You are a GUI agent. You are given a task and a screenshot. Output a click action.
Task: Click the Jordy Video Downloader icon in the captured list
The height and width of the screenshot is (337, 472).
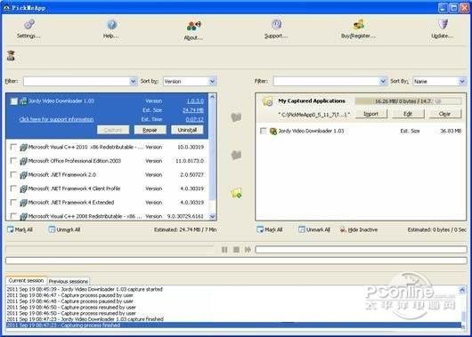point(273,131)
